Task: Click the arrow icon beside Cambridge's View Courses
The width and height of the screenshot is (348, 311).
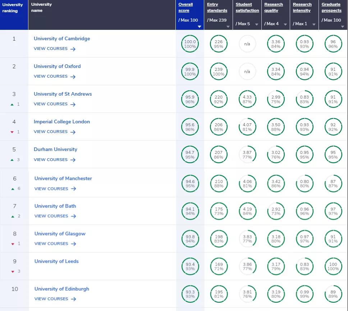Action: [x=73, y=49]
